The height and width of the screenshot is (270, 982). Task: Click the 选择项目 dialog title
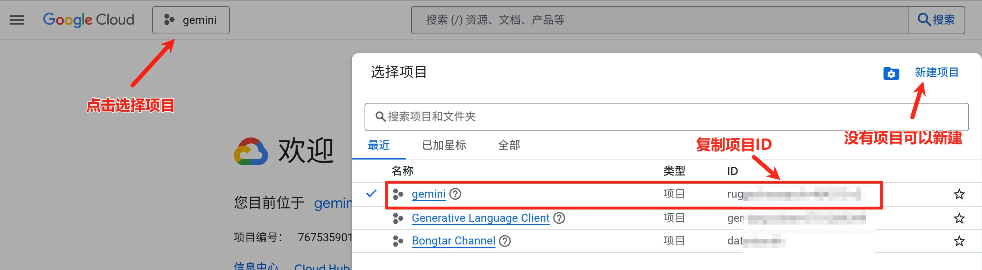coord(399,72)
